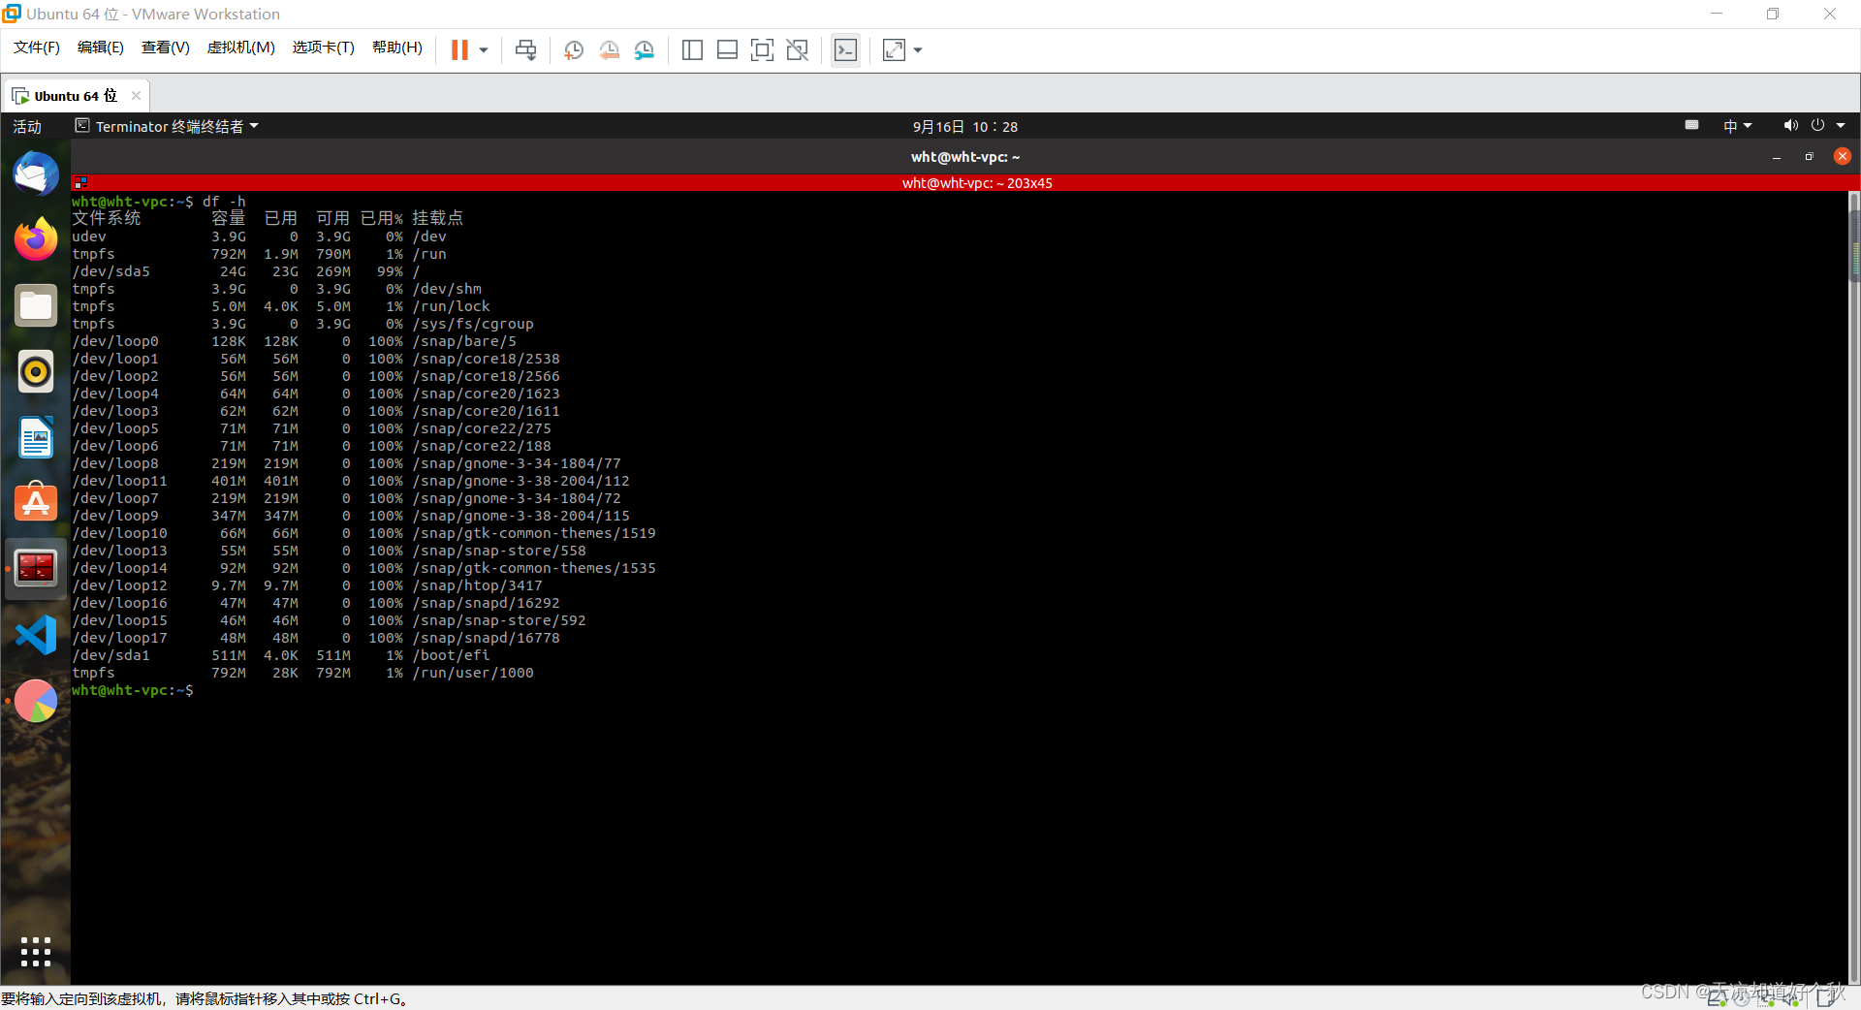Click the Unity mode toolbar icon
1861x1010 pixels.
point(797,49)
